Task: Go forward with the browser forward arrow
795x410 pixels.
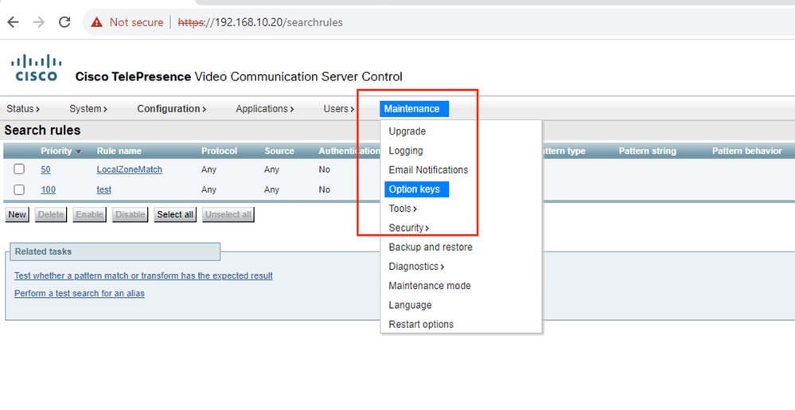Action: click(x=38, y=21)
